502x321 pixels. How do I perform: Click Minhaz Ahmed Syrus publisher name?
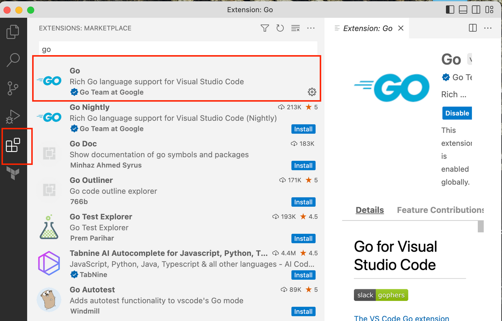(x=106, y=165)
